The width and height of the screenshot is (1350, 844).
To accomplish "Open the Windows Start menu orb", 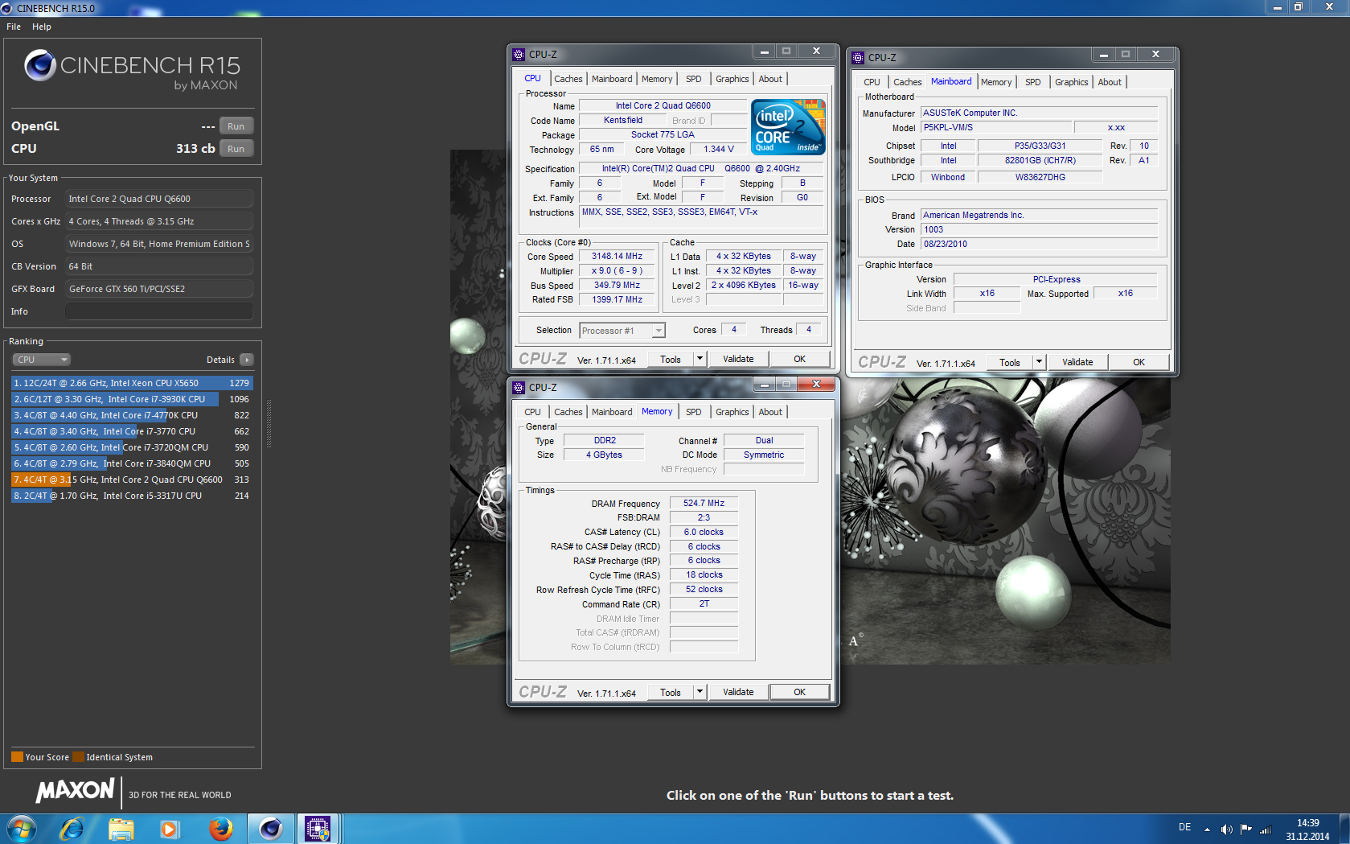I will (x=21, y=829).
